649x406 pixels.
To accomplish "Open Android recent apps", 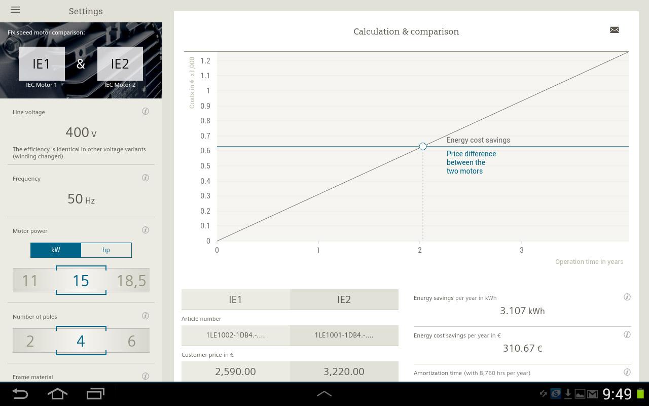I will [95, 394].
